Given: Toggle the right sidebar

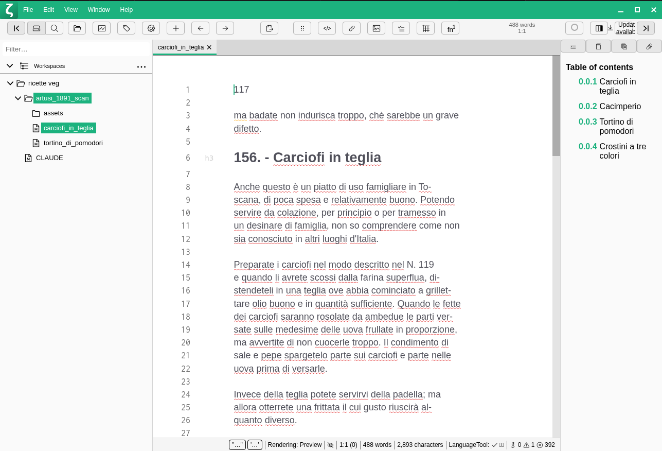Looking at the screenshot, I should [x=646, y=28].
